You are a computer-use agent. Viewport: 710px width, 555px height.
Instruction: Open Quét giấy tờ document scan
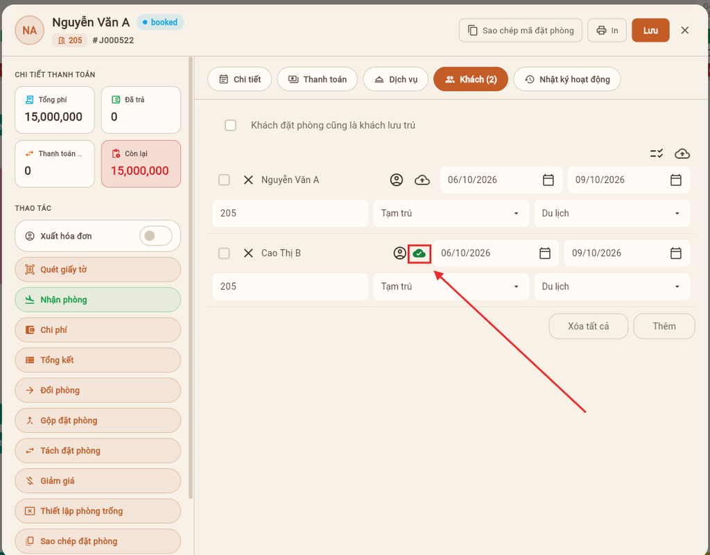point(98,270)
